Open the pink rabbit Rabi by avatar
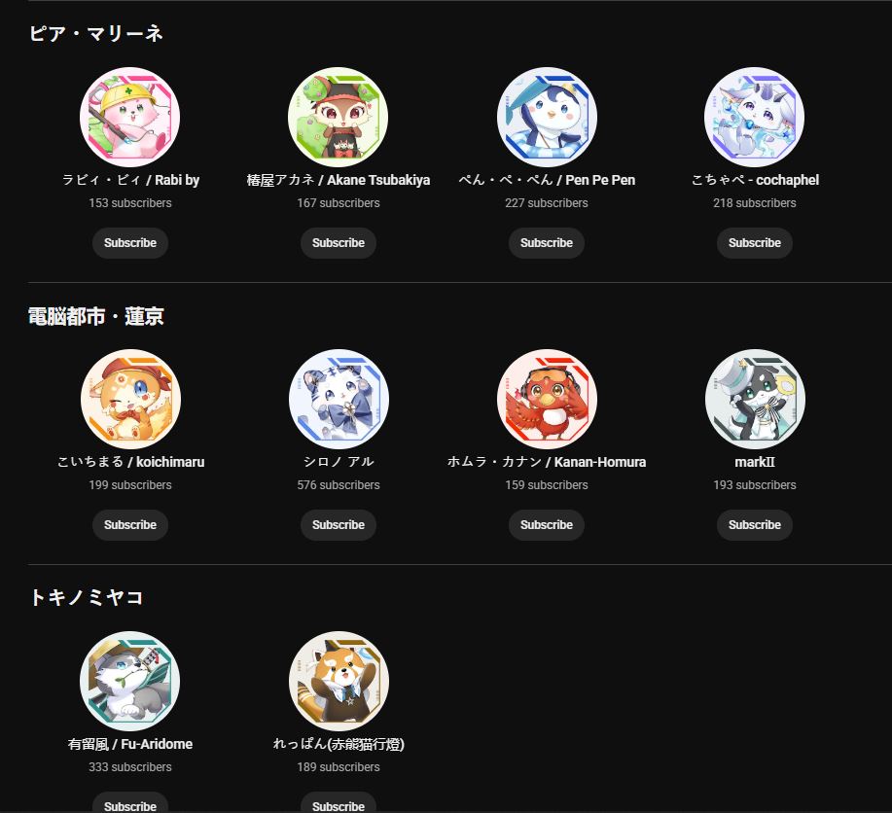 coord(129,118)
